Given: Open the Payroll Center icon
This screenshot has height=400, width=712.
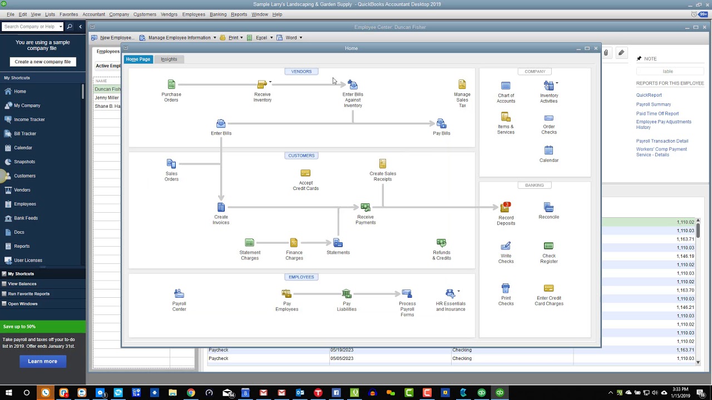Looking at the screenshot, I should 179,294.
